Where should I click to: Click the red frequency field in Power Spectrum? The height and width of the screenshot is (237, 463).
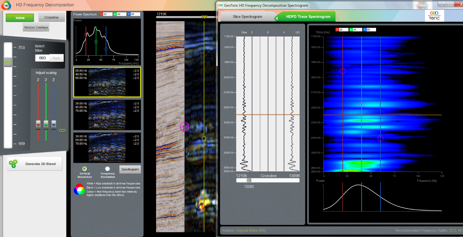click(x=108, y=14)
